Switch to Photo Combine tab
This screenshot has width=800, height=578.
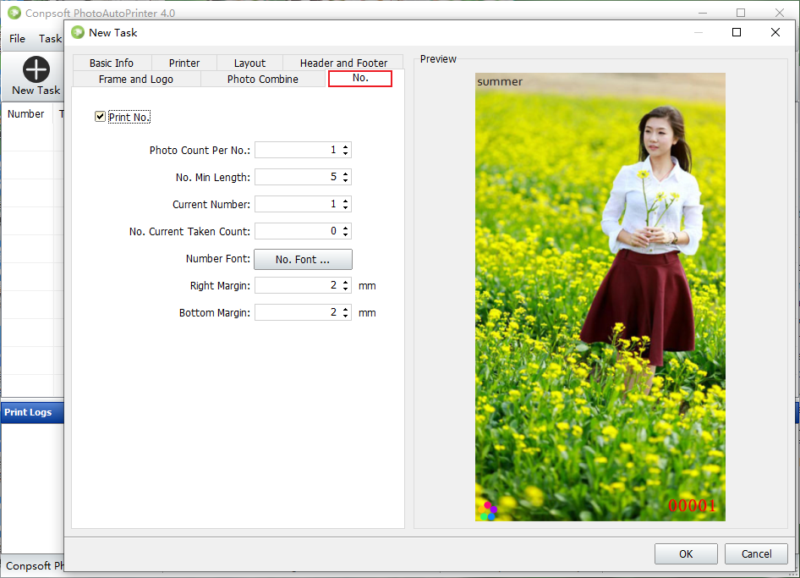[263, 80]
